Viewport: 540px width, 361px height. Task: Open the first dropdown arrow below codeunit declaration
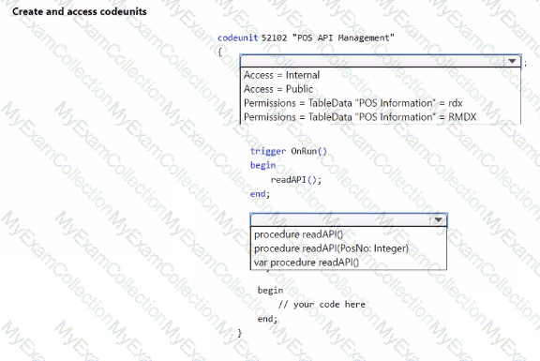(513, 61)
